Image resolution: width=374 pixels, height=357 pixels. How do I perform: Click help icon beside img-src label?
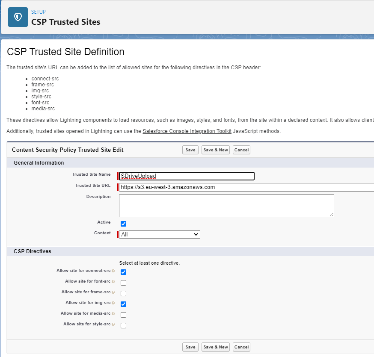point(113,303)
